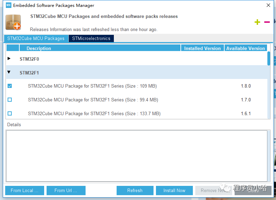Viewport: 276px width, 200px height.
Task: Uncheck the STM32F1 version 1.8.0 package
Action: (x=10, y=86)
